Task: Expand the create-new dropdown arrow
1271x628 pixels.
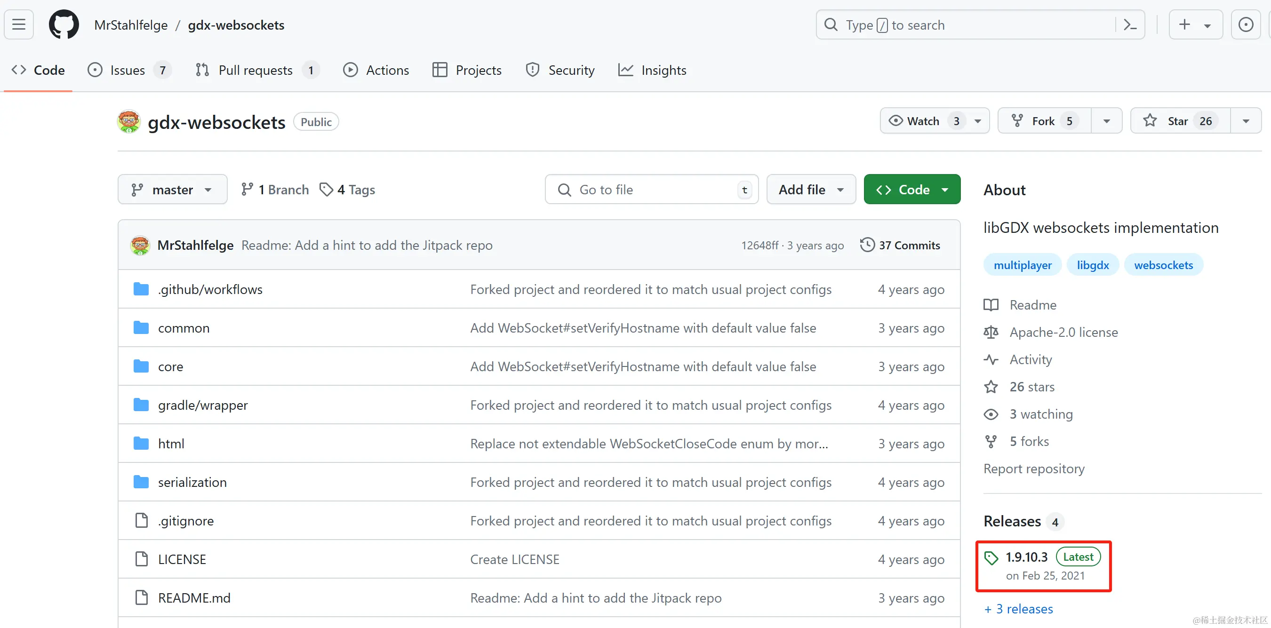Action: point(1207,25)
